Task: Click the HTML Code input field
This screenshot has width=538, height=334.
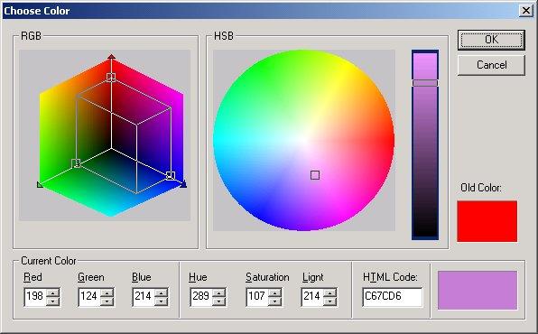Action: [x=393, y=297]
